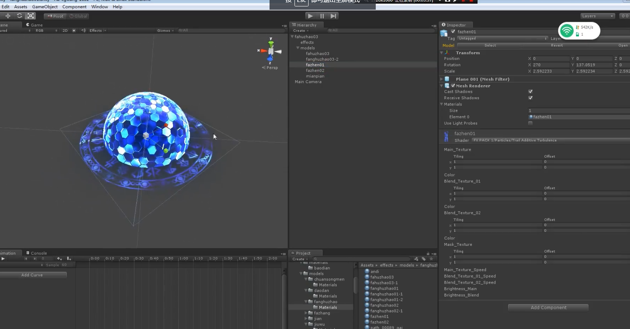The height and width of the screenshot is (329, 630).
Task: Collapse the fahuzhao03 hierarchy root
Action: tap(292, 37)
